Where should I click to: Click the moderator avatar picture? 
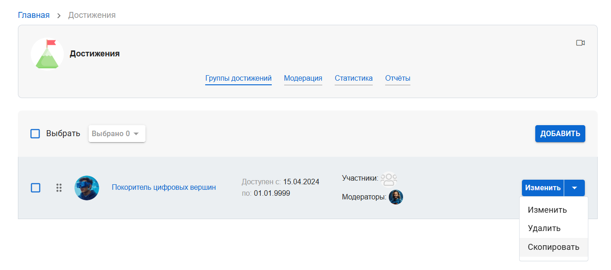(396, 197)
